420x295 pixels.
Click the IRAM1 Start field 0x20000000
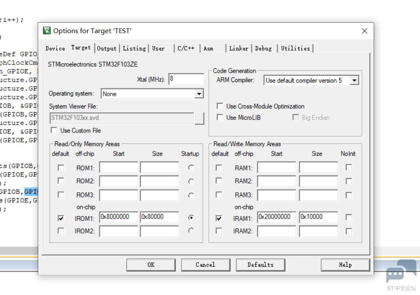click(277, 217)
